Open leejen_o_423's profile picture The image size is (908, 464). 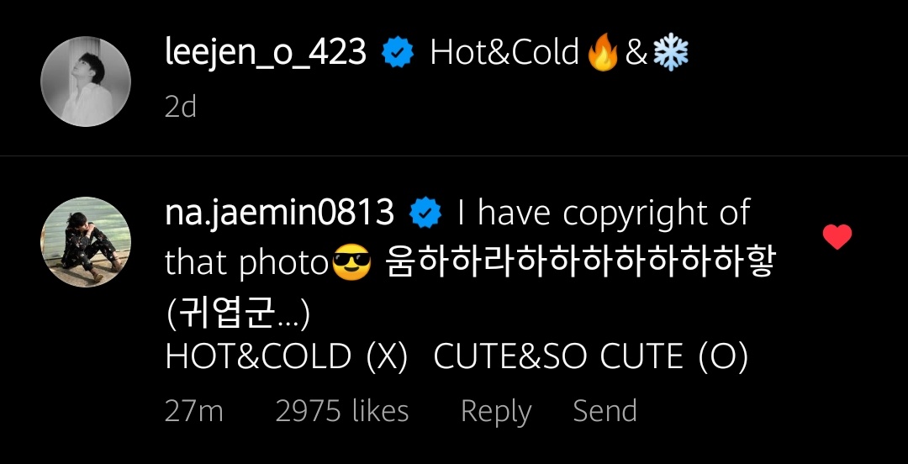point(86,82)
